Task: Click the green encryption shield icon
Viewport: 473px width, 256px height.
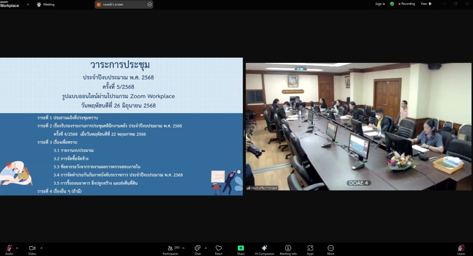Action: [x=392, y=4]
